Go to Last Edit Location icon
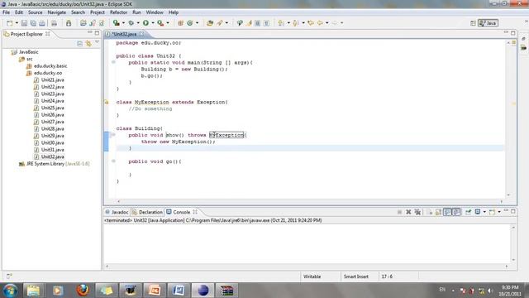 tap(311, 23)
